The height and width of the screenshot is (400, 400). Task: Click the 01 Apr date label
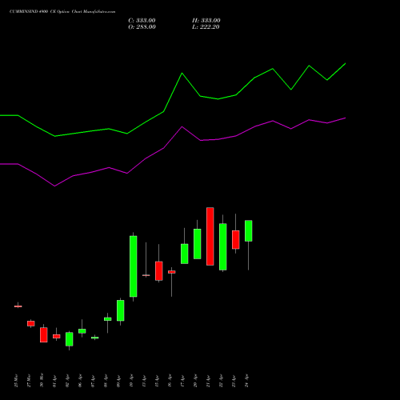click(x=54, y=381)
